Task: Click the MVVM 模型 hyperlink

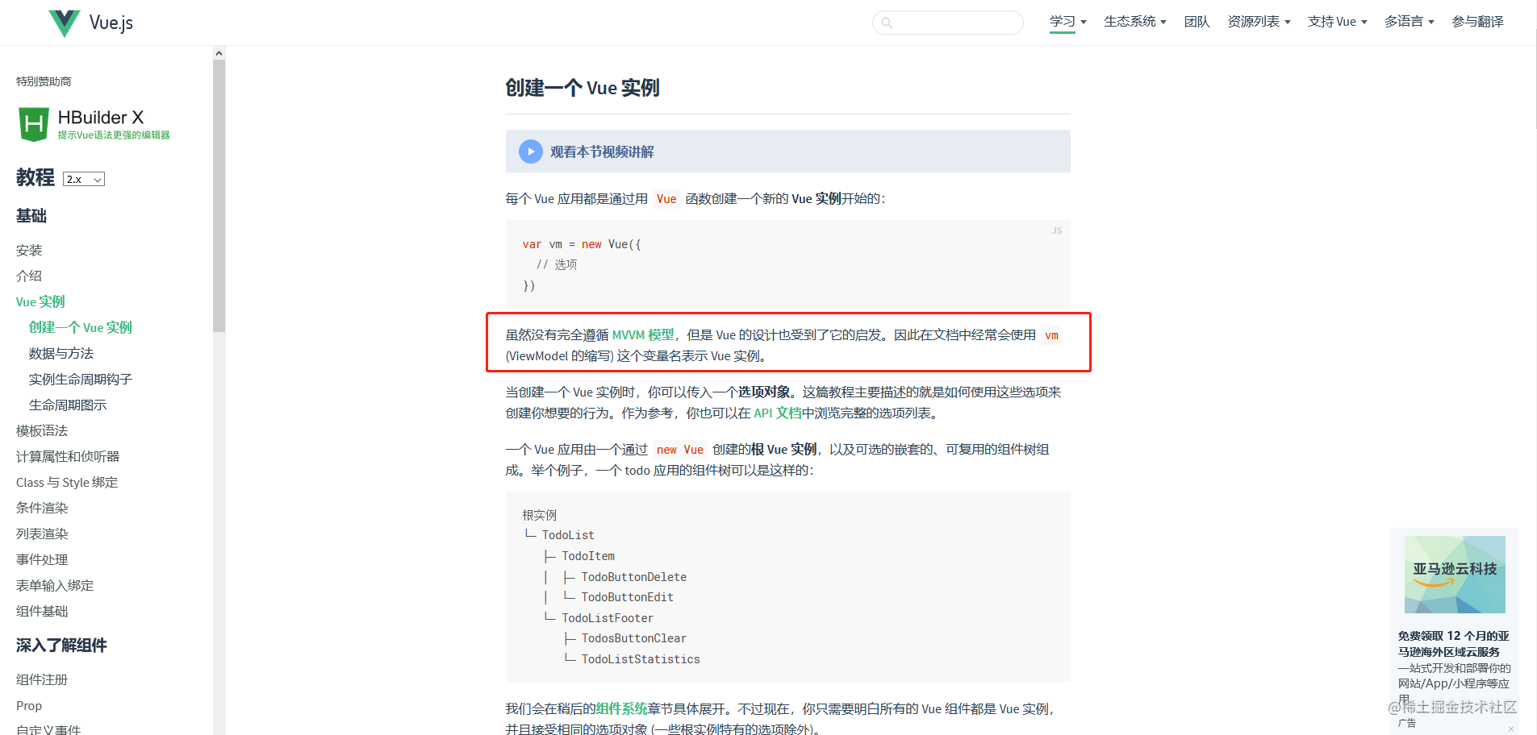Action: tap(643, 334)
